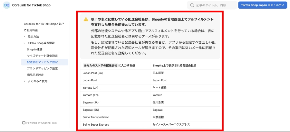Select the TikTok Shop連携機能 sidebar item
The height and width of the screenshot is (132, 290).
(41, 43)
